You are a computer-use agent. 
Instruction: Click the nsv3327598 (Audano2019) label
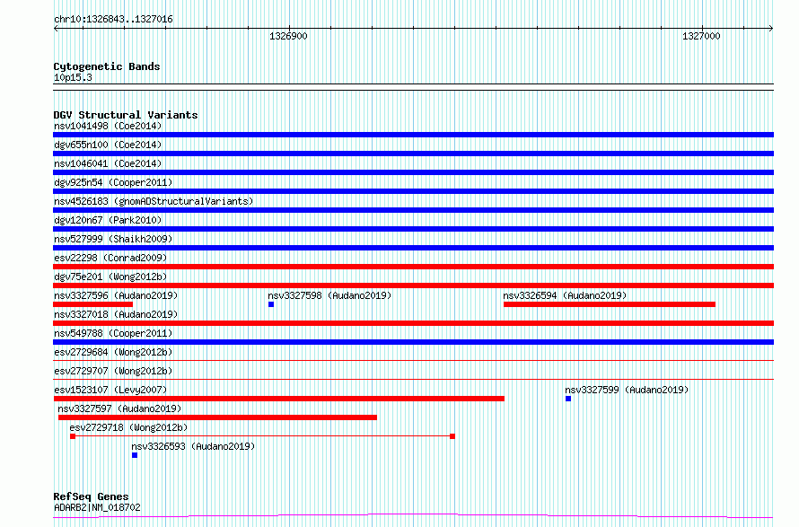[x=329, y=295]
